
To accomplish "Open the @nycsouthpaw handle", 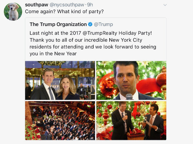I will coord(67,5).
